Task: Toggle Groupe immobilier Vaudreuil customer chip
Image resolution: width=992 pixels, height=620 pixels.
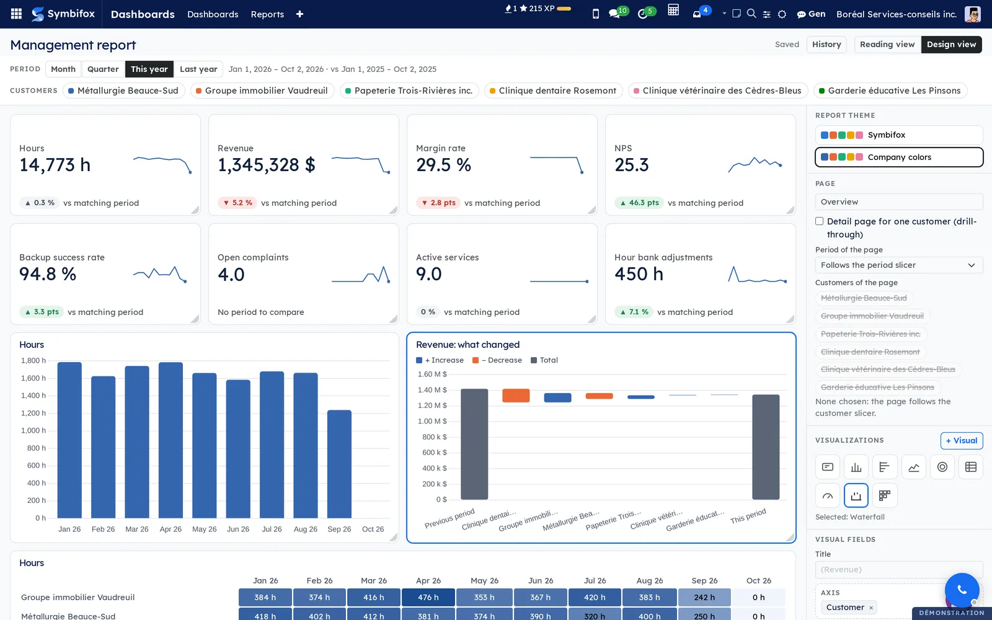Action: 262,91
